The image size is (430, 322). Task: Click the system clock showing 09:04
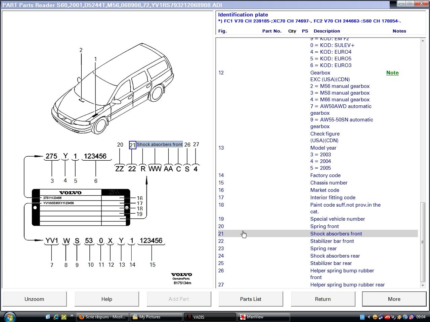pyautogui.click(x=421, y=317)
